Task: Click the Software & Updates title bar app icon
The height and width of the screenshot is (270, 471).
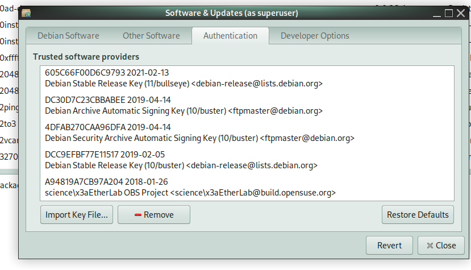Action: 26,13
